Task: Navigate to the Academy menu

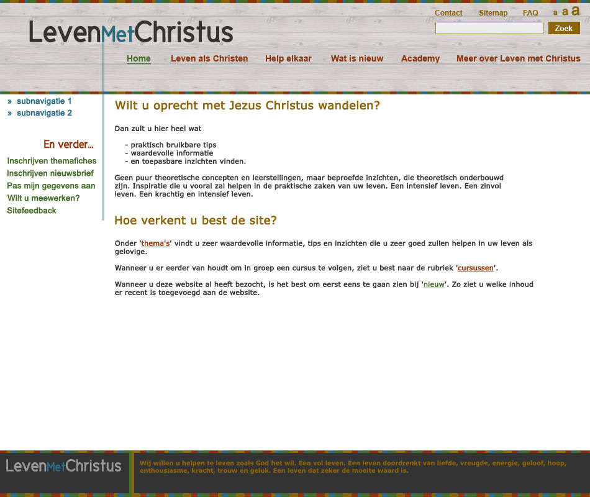Action: point(420,59)
